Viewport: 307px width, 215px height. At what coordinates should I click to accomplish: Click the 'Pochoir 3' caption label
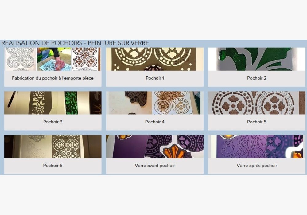(x=53, y=122)
